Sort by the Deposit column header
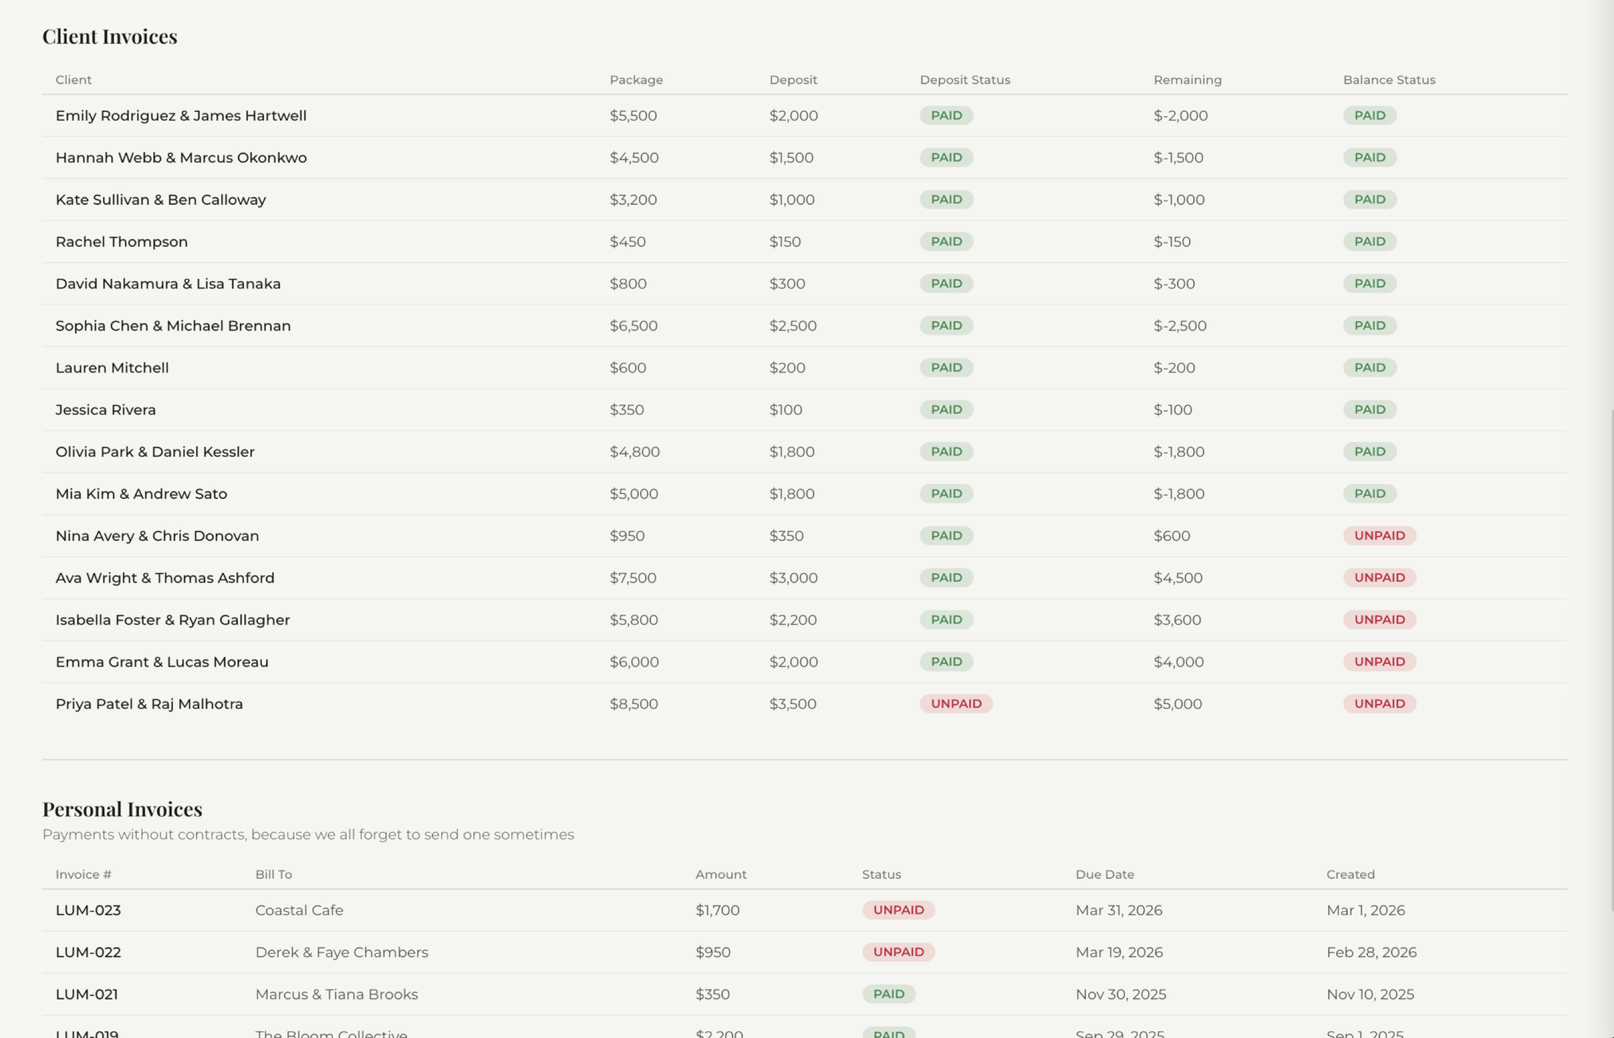 (793, 80)
